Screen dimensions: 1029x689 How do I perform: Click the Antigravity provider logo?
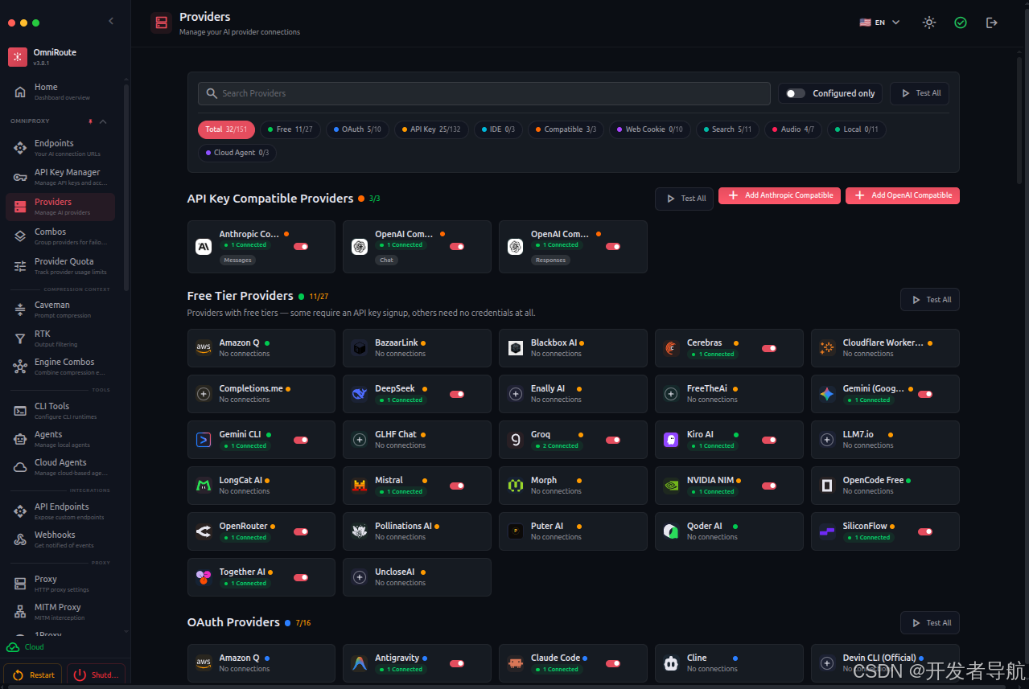[360, 663]
